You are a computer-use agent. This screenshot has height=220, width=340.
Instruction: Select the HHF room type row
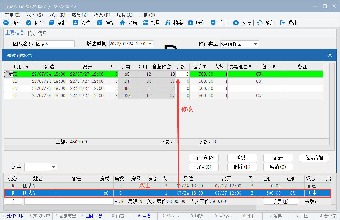click(x=164, y=88)
